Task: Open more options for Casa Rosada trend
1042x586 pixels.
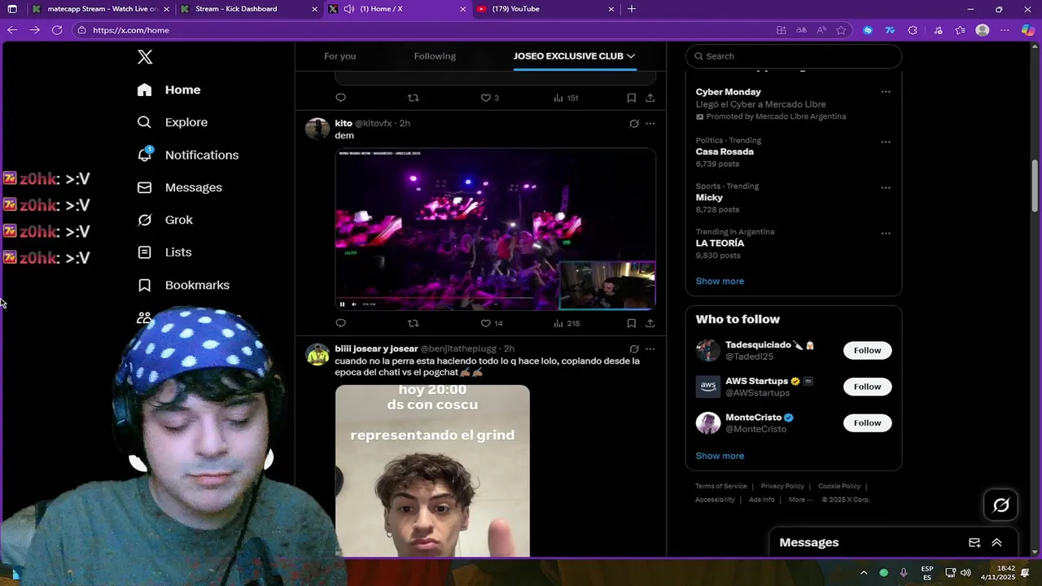Action: [x=886, y=142]
